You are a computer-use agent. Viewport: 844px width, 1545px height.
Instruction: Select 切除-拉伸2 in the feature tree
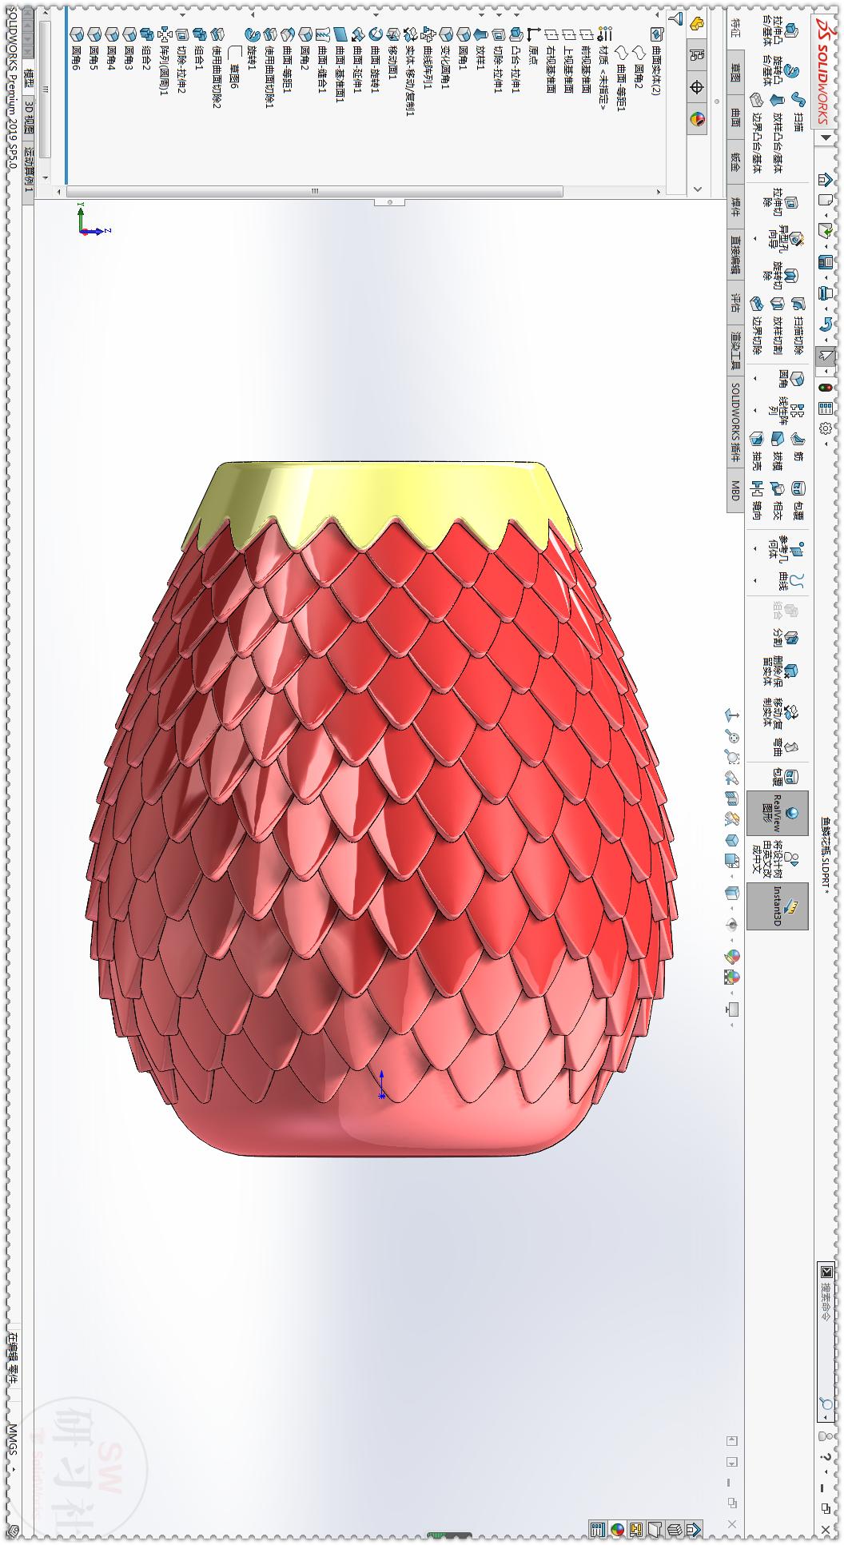[x=182, y=66]
